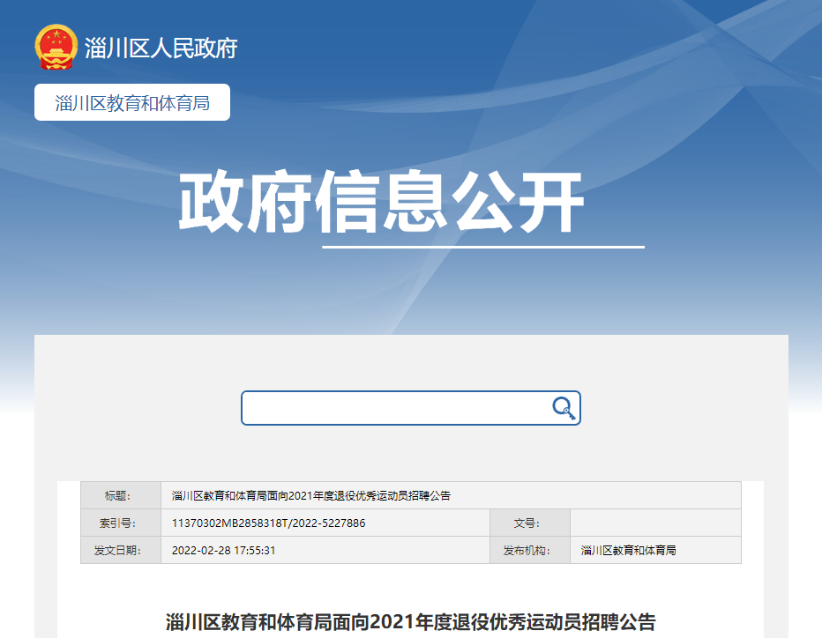The image size is (822, 638).
Task: Click the national emblem logo
Action: tap(56, 47)
